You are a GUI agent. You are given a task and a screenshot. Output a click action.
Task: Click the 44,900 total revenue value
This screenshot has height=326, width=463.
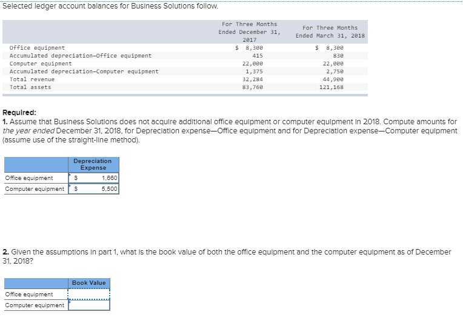333,79
